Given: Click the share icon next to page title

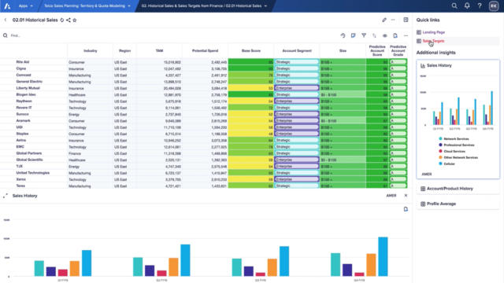Looking at the screenshot, I should coord(69,20).
